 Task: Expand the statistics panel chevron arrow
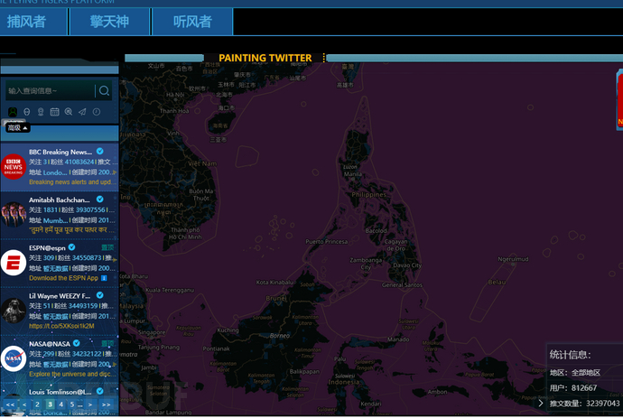541,403
